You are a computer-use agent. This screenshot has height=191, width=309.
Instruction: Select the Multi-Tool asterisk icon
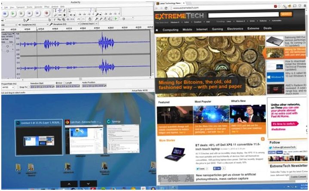(64, 15)
